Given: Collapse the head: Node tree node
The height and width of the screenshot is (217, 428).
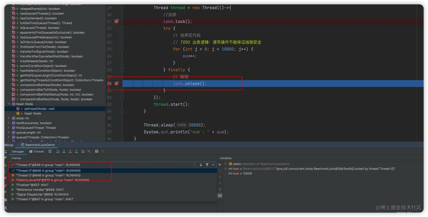Looking at the screenshot, I should pos(9,104).
